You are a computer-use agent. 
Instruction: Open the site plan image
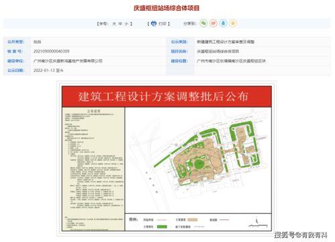pos(166,159)
